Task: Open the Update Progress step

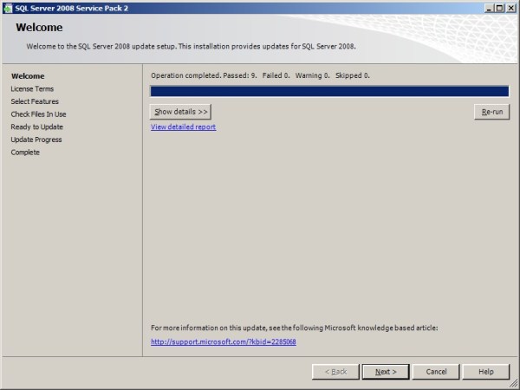Action: tap(36, 140)
